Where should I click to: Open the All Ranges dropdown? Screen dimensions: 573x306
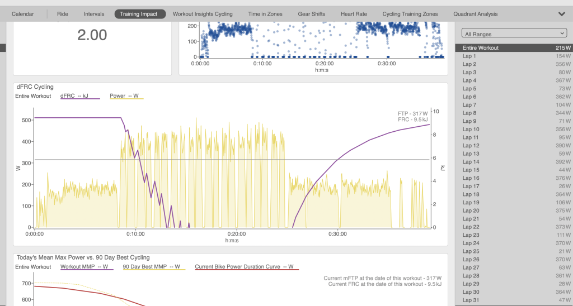[x=514, y=33]
